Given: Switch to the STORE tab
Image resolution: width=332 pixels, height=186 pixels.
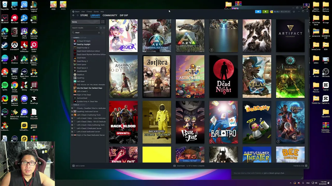Looking at the screenshot, I should [84, 15].
